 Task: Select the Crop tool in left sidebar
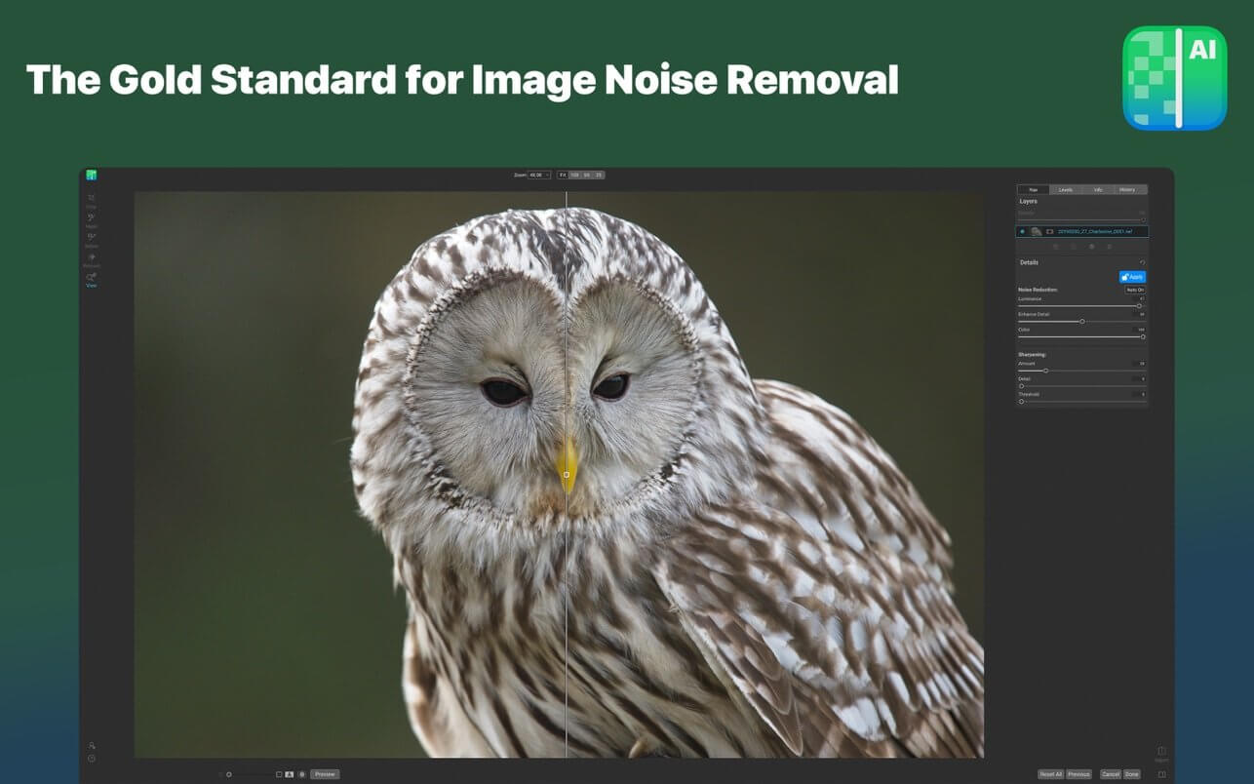(91, 199)
